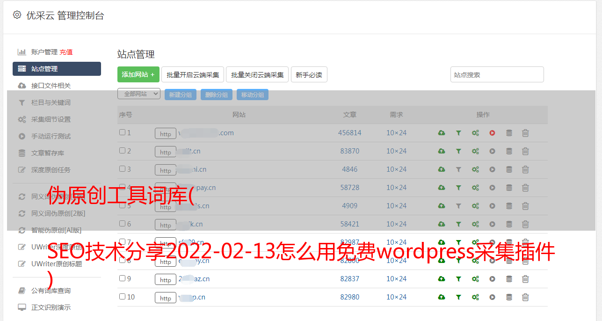Click the 批量关闭云端采集 button

[257, 74]
